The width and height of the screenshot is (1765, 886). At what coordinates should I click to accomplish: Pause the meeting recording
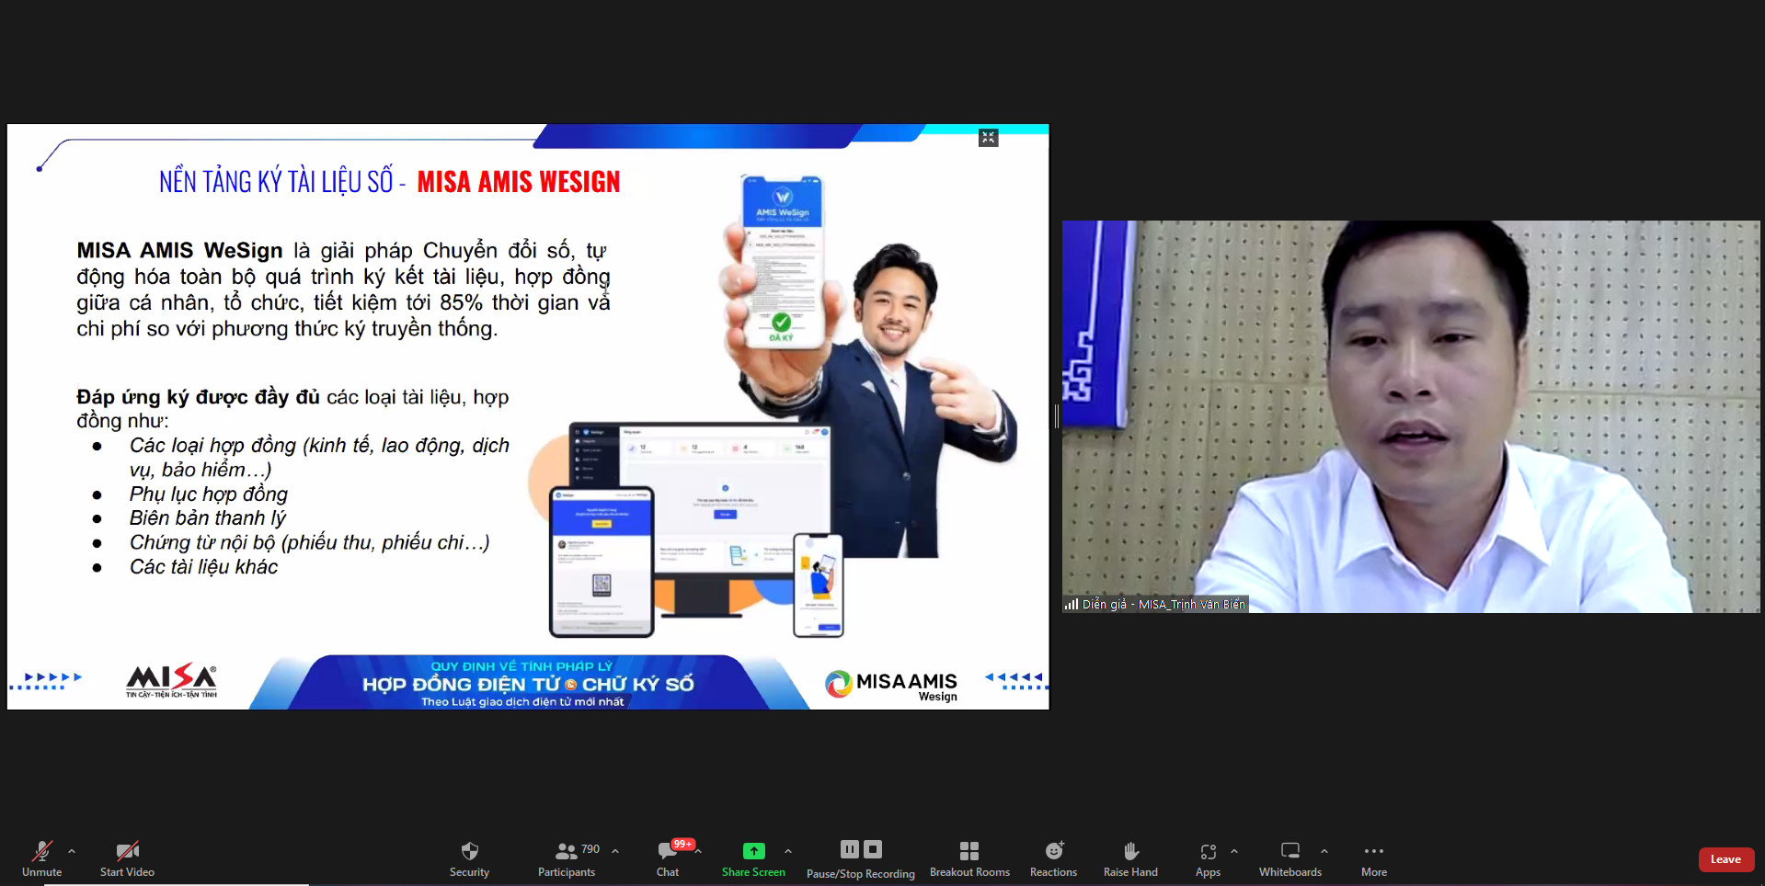pos(849,849)
